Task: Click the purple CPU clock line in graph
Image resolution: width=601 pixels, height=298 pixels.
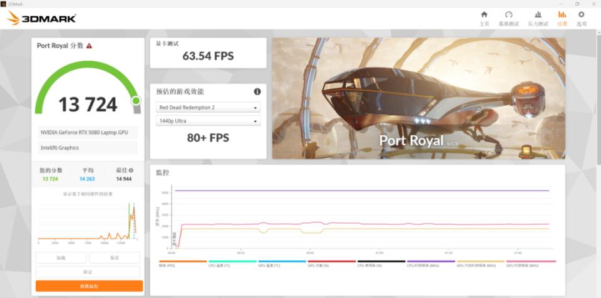Action: tap(362, 190)
